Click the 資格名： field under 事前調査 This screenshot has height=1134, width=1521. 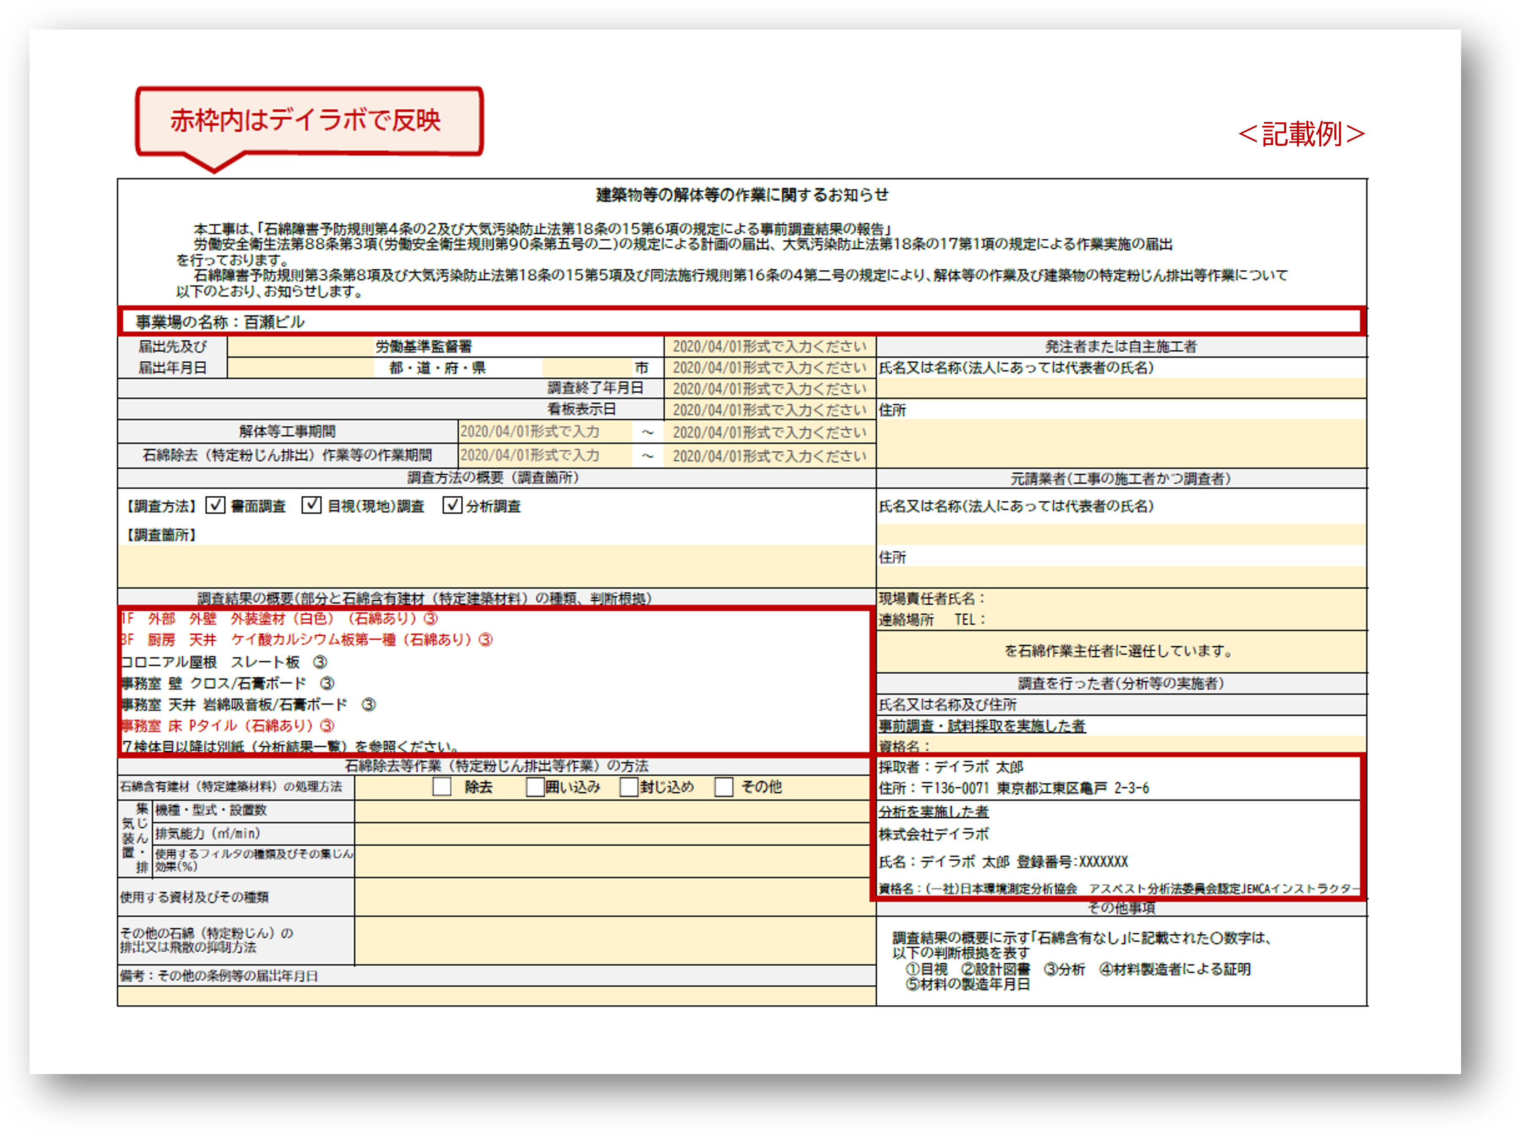tap(1121, 745)
